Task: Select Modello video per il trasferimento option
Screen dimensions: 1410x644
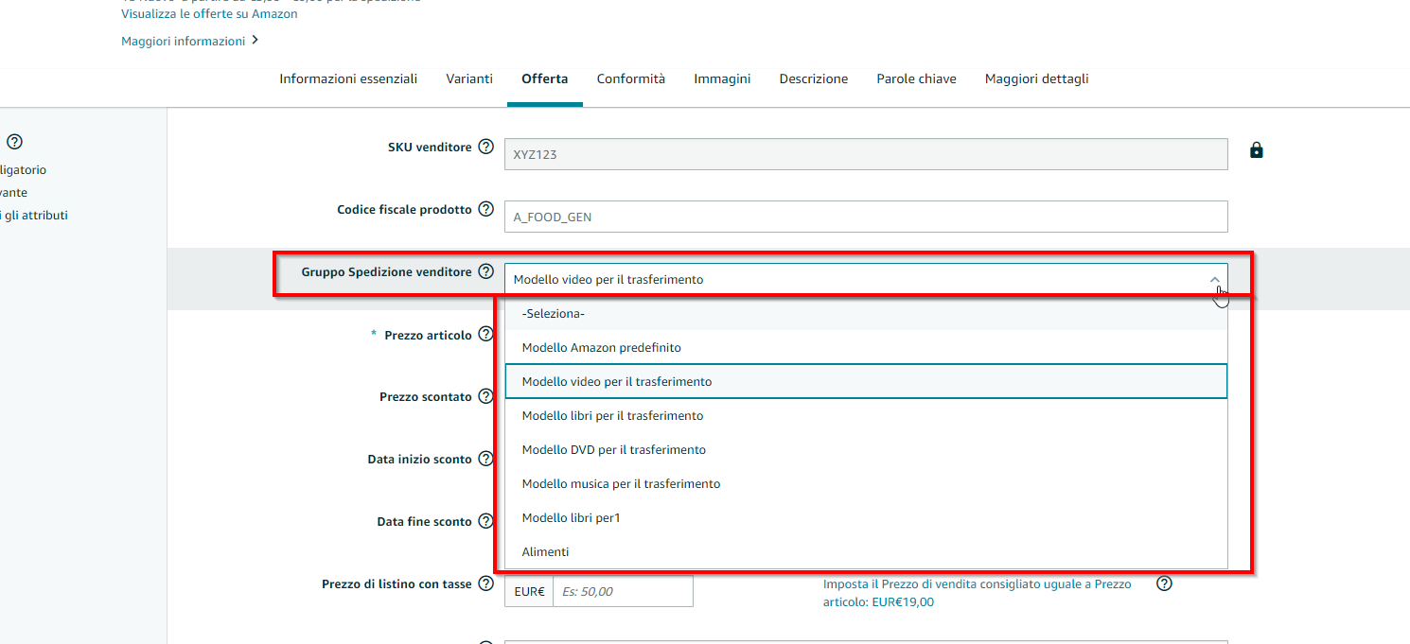Action: click(x=866, y=381)
